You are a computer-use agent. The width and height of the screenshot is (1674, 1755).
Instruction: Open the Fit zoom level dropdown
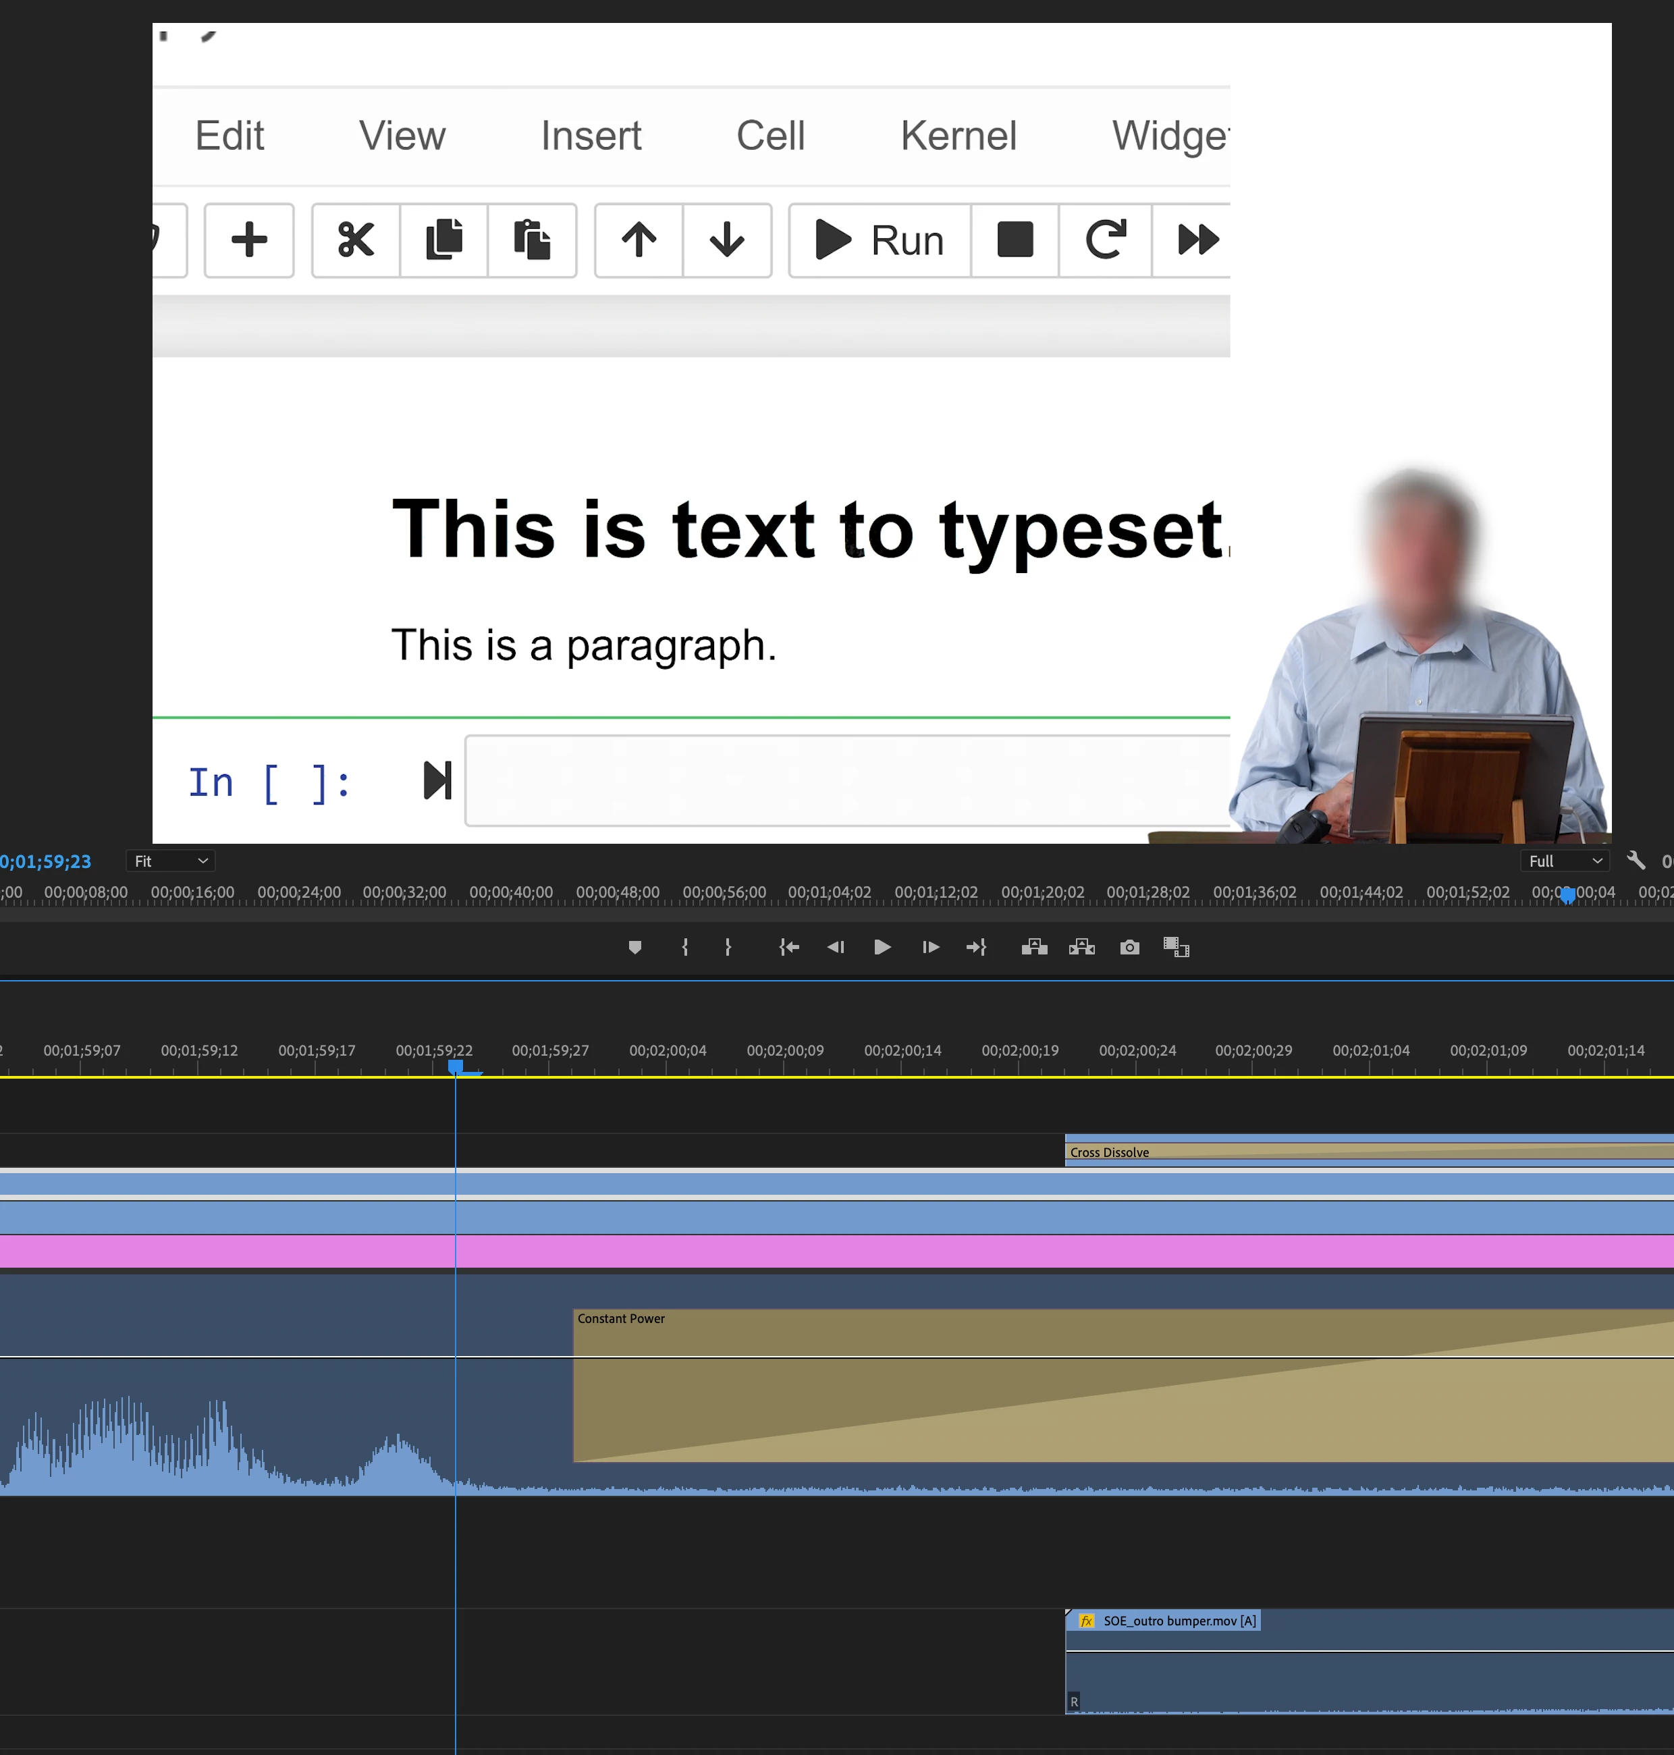(170, 861)
